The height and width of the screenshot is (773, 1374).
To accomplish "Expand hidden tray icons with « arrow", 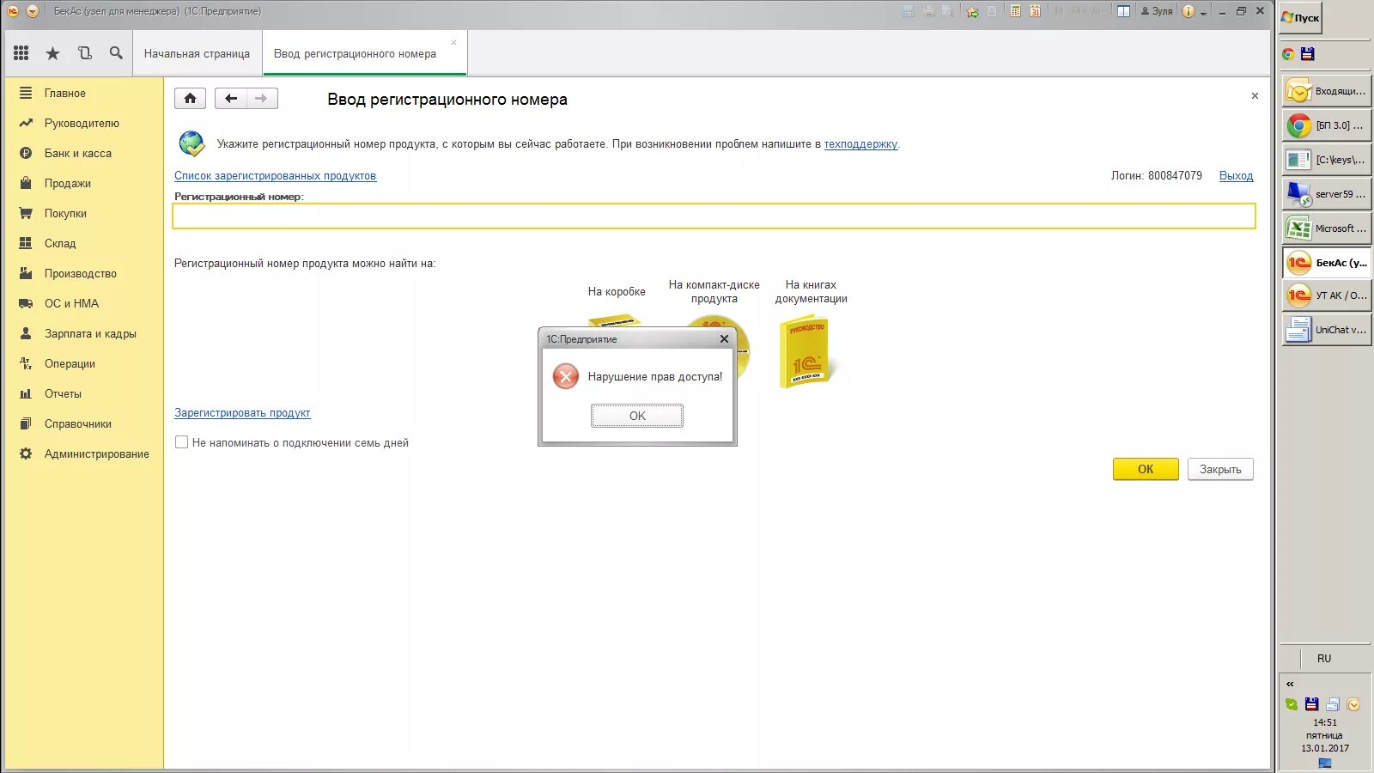I will click(1290, 684).
